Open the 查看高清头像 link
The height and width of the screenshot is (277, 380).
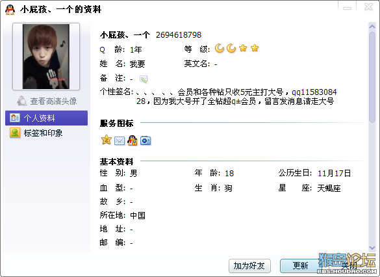click(x=53, y=101)
